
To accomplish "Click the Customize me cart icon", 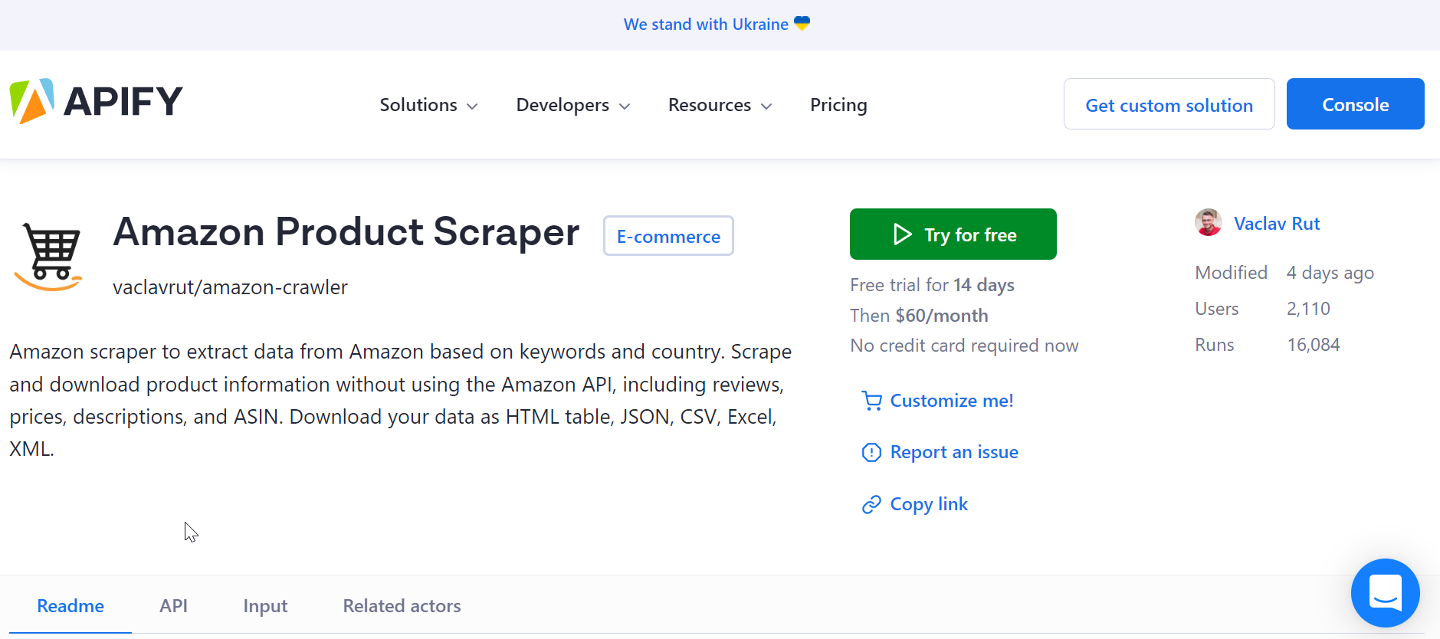I will point(871,401).
